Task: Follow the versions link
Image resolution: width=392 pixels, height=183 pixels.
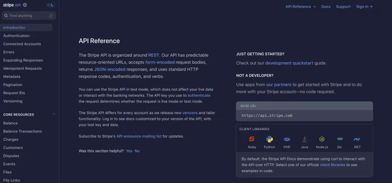Action: 190,113
